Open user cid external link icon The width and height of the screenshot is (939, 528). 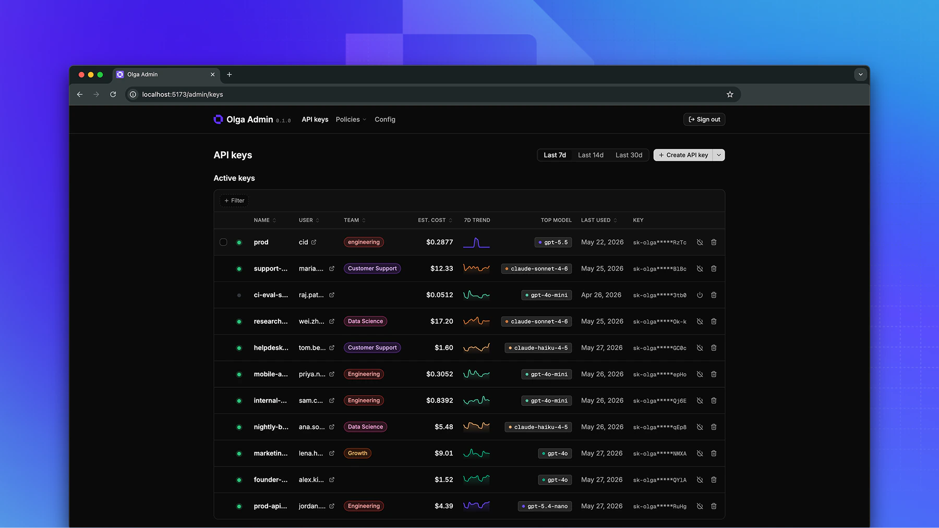click(x=314, y=242)
